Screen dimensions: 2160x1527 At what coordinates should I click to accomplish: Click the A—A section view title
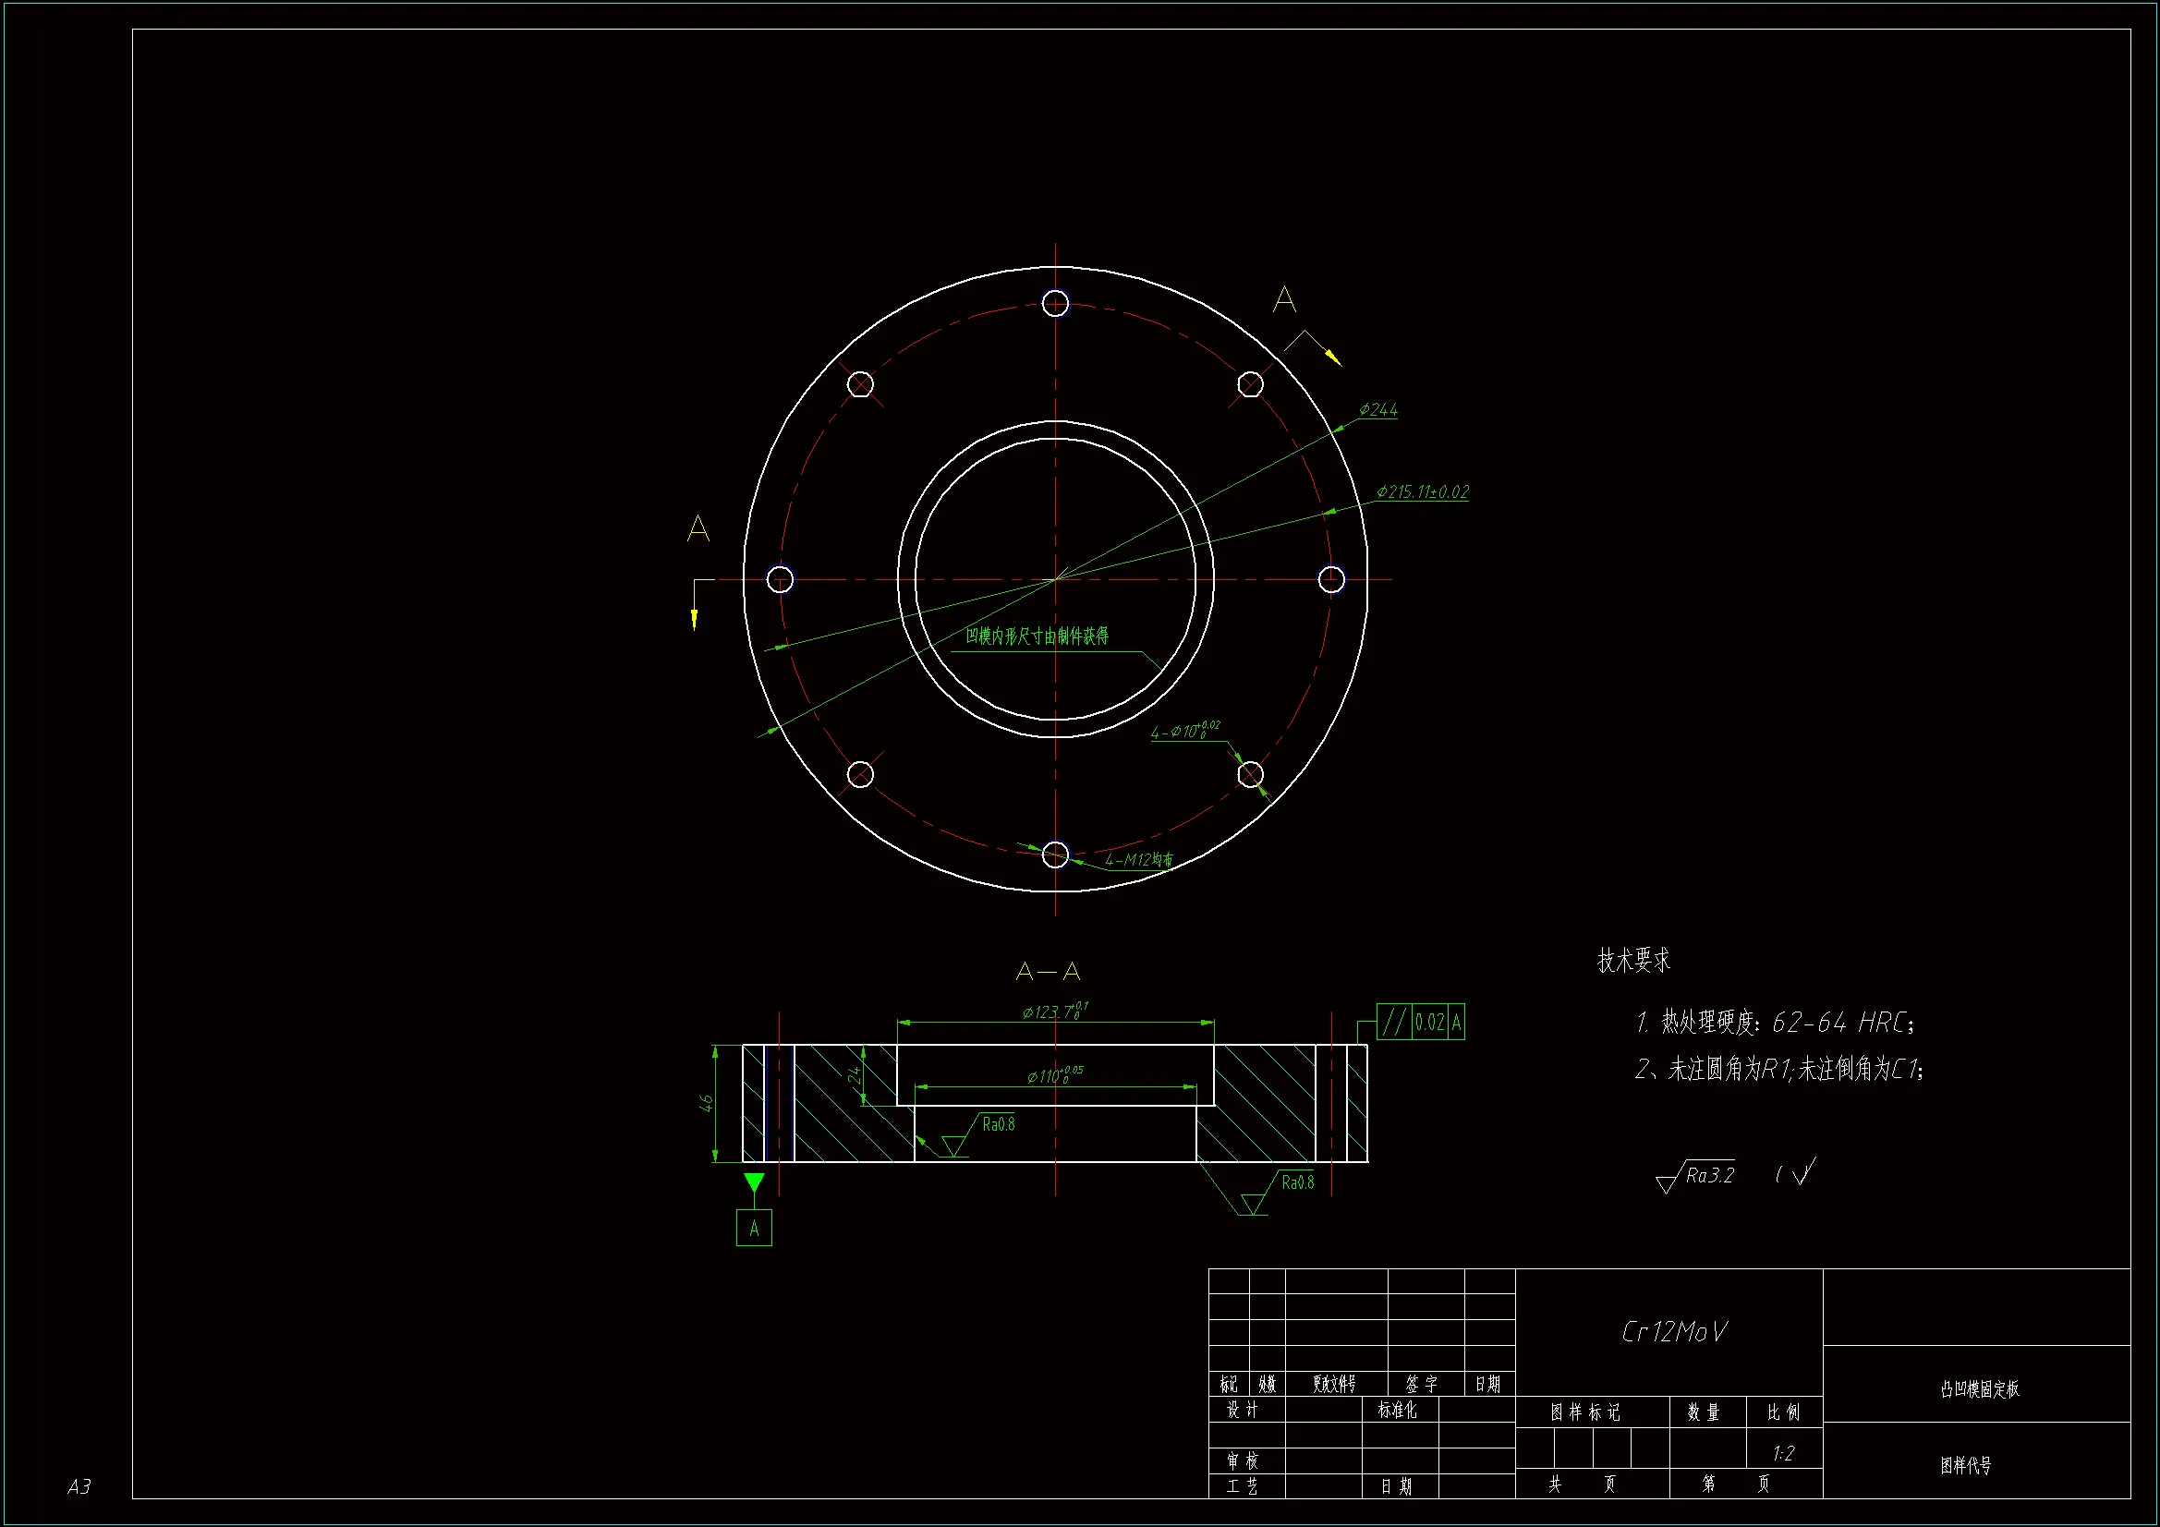point(1048,972)
